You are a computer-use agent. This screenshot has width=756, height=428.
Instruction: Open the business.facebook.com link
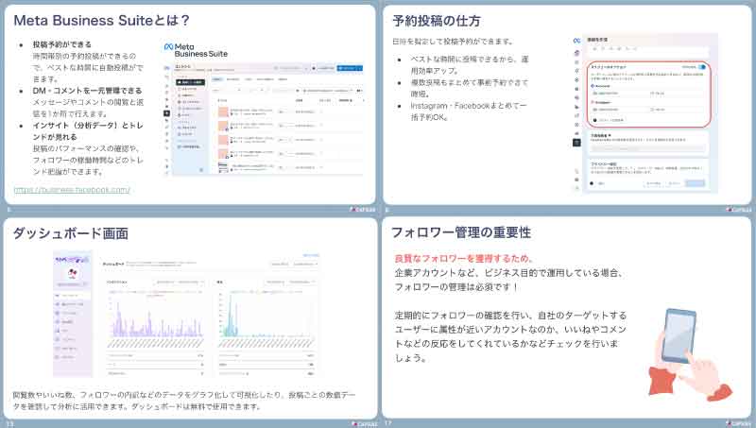coord(72,190)
